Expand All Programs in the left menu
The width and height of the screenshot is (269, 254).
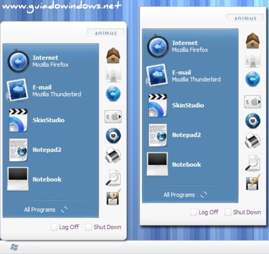(46, 209)
